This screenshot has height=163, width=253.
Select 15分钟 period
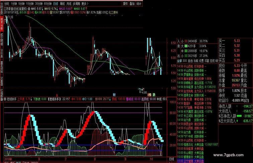(x=30, y=4)
